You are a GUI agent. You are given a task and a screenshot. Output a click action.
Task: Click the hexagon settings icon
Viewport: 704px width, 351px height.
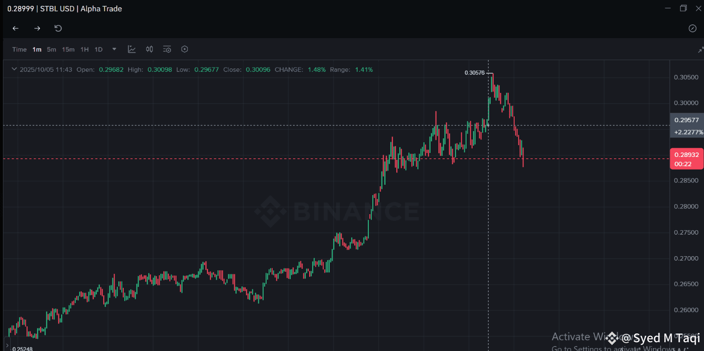click(184, 49)
